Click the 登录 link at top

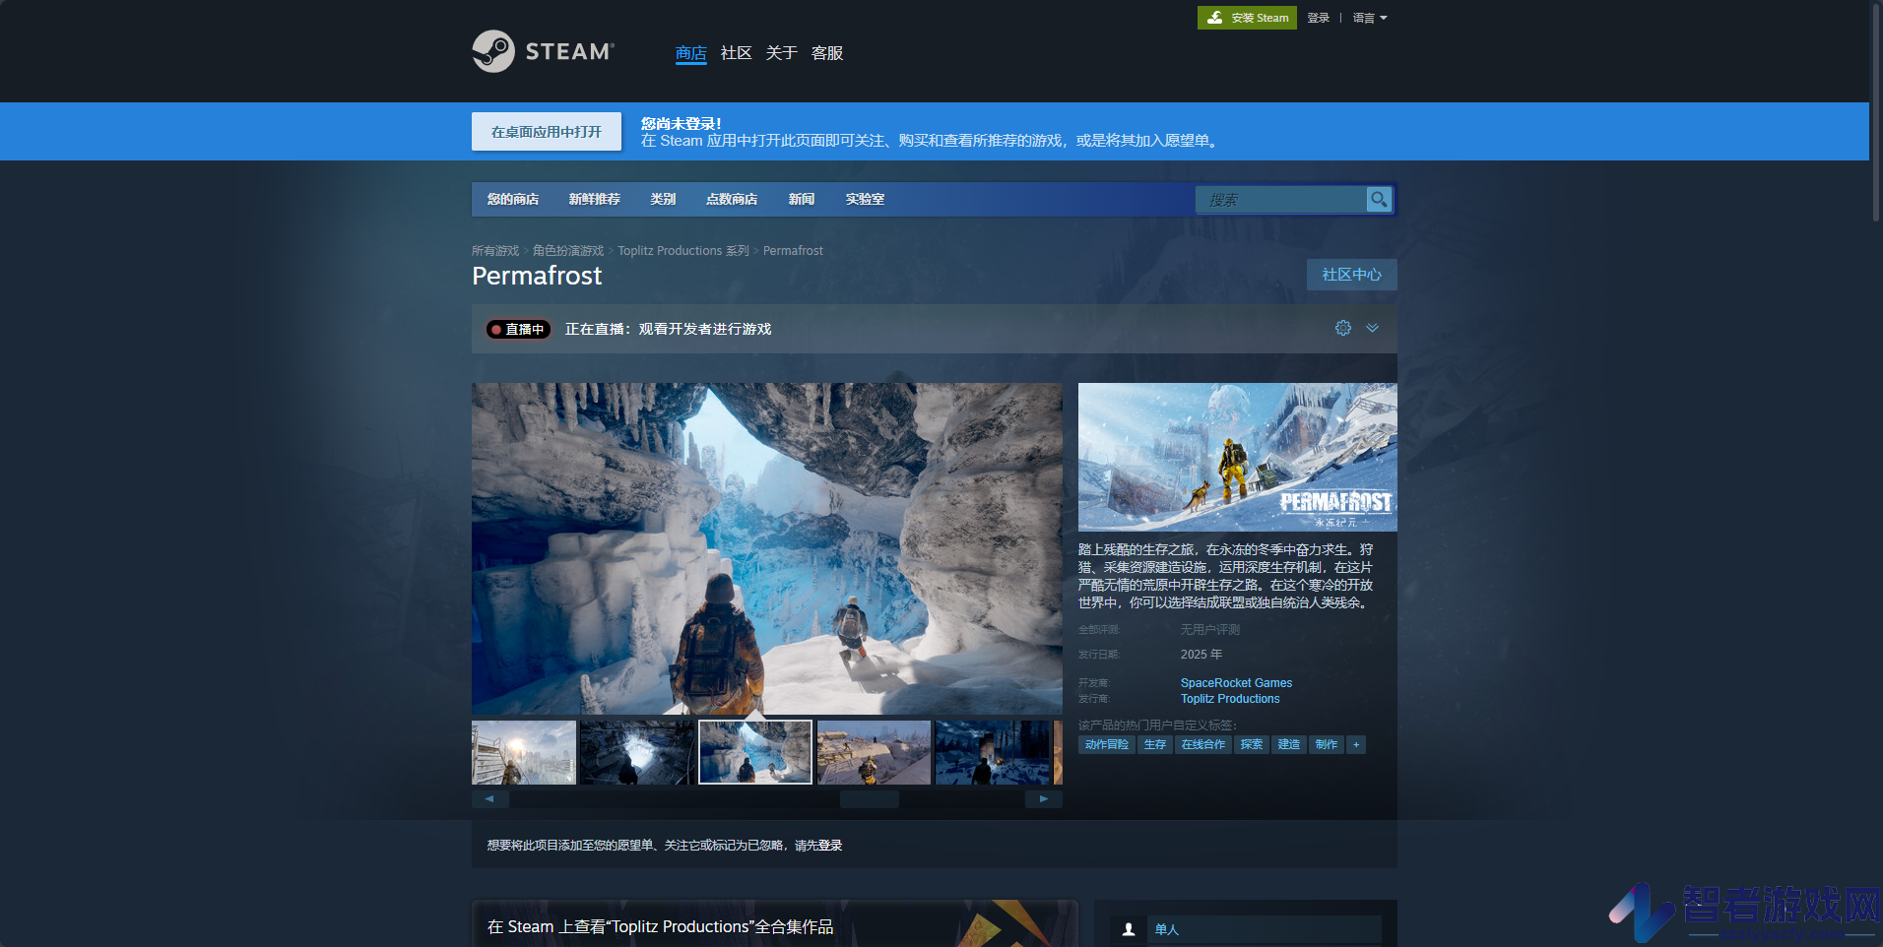pos(1319,18)
